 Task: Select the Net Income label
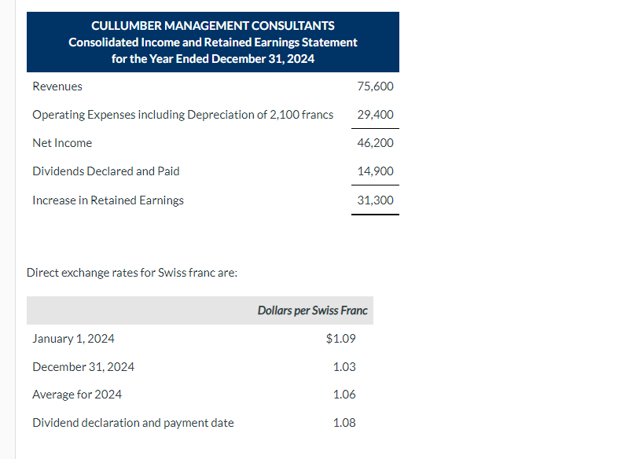point(62,143)
